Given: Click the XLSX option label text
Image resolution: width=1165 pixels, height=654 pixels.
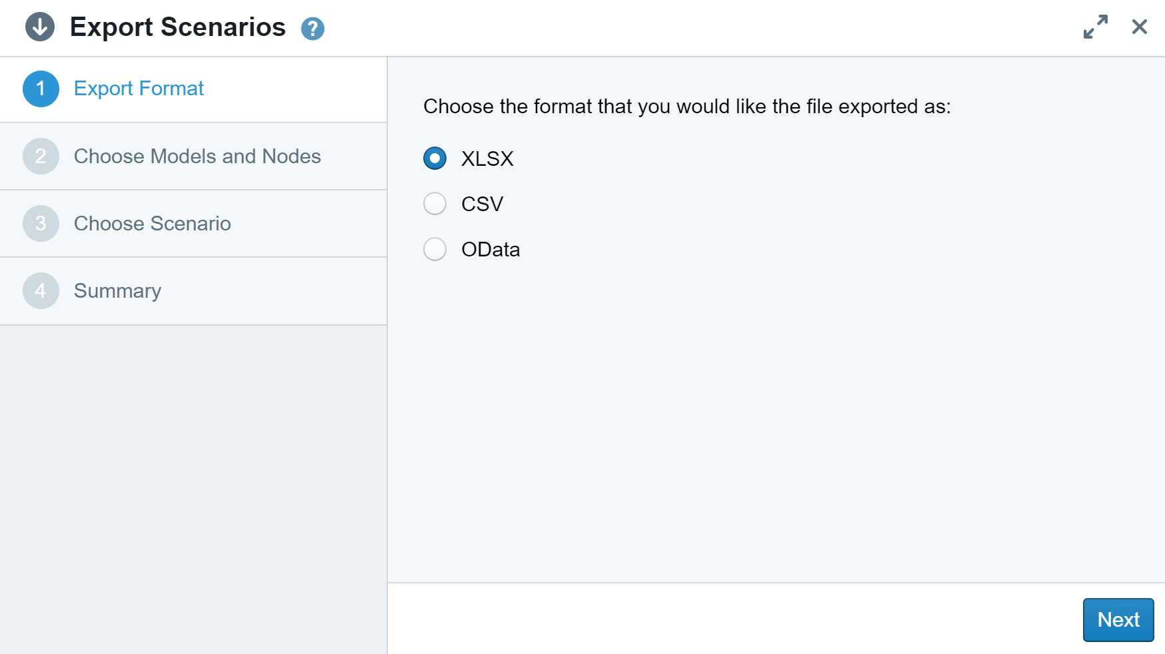Looking at the screenshot, I should [x=487, y=159].
